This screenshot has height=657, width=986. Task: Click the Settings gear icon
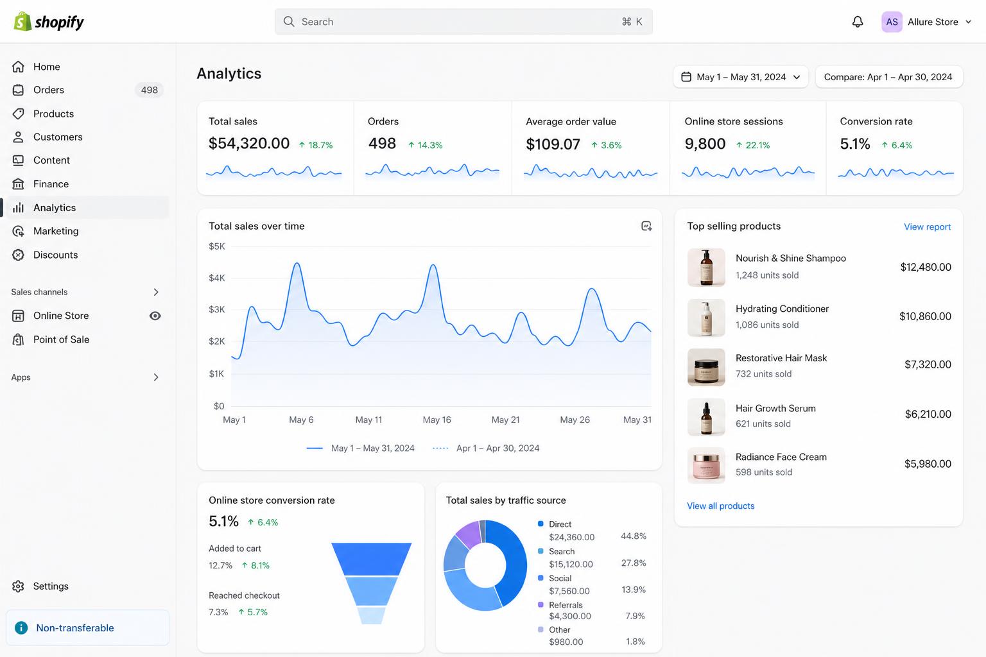19,586
